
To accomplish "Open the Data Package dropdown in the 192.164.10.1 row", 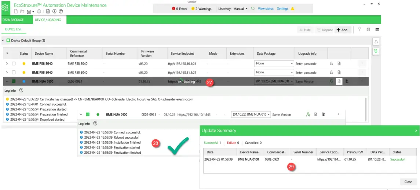I will point(251,114).
